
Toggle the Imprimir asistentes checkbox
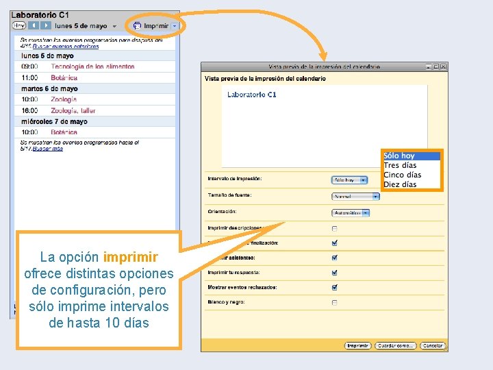pyautogui.click(x=335, y=258)
